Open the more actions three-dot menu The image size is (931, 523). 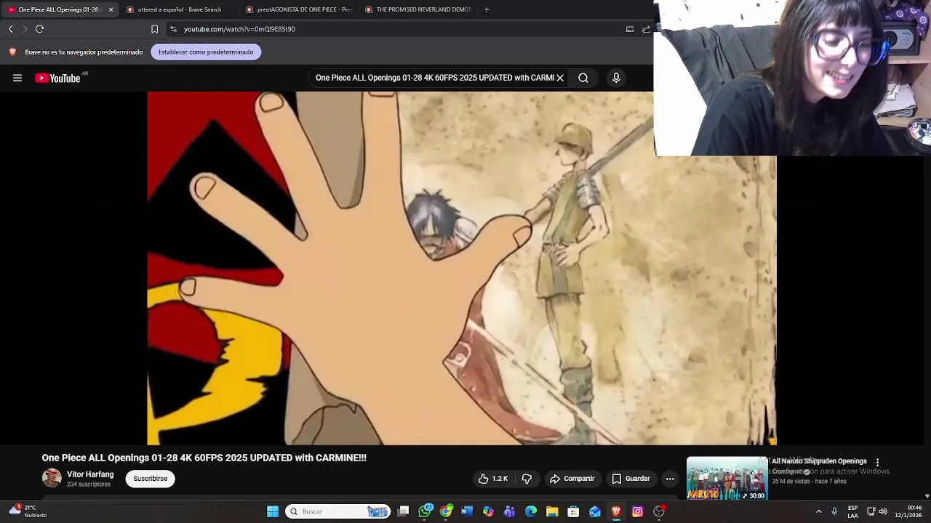(x=670, y=479)
